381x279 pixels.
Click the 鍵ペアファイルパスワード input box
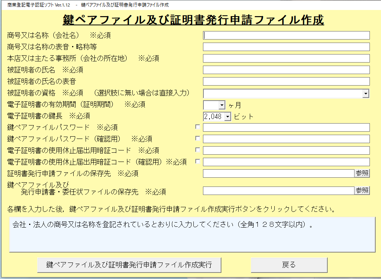pyautogui.click(x=286, y=127)
